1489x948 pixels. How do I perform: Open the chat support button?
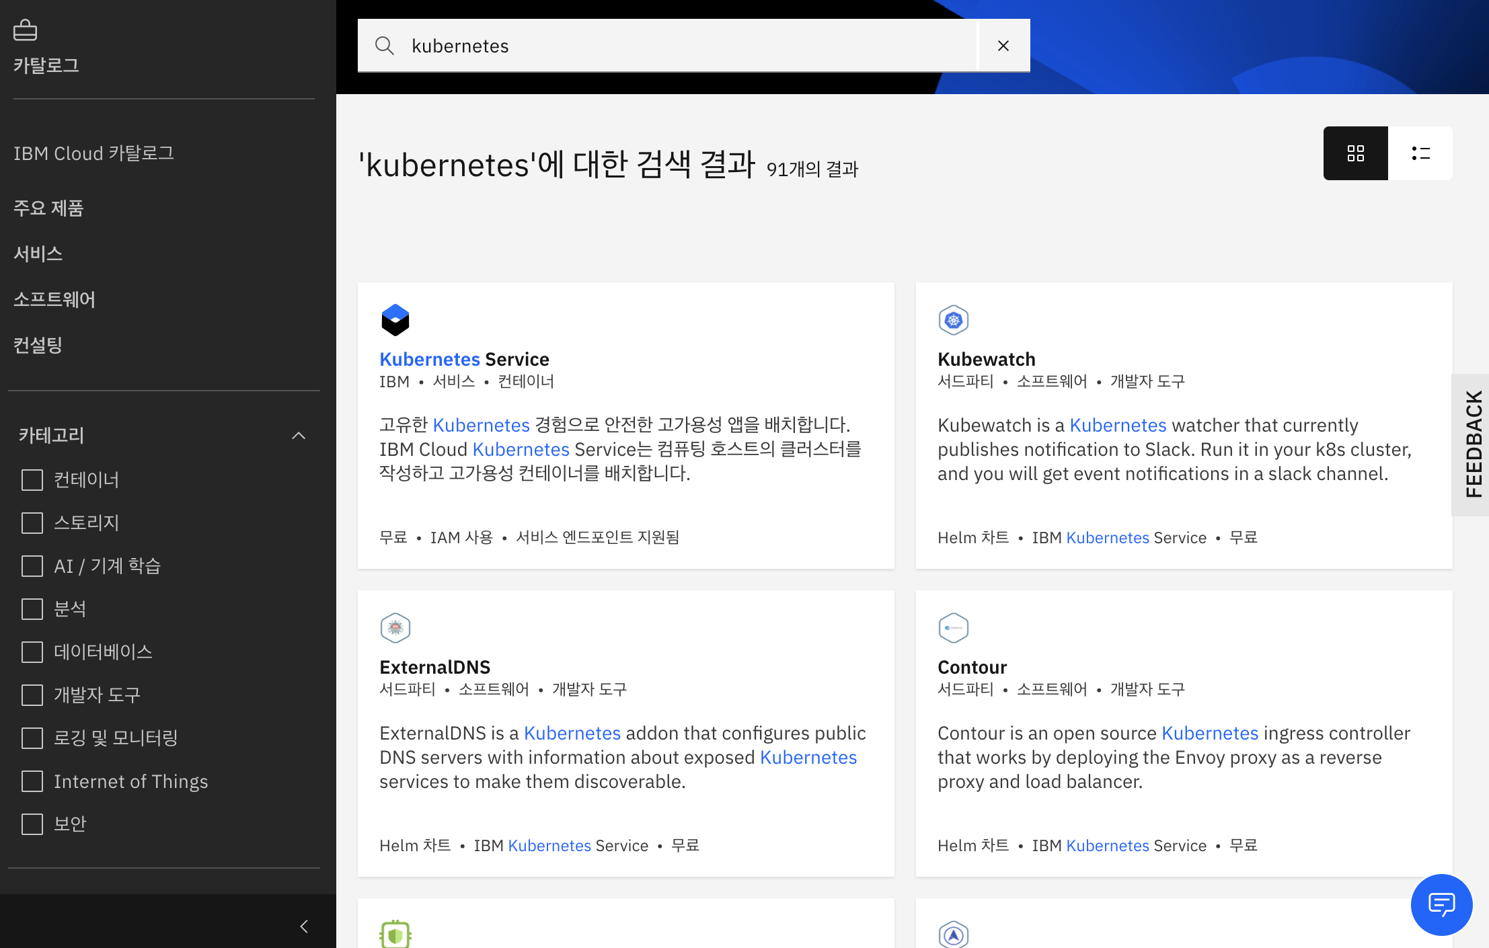point(1441,904)
